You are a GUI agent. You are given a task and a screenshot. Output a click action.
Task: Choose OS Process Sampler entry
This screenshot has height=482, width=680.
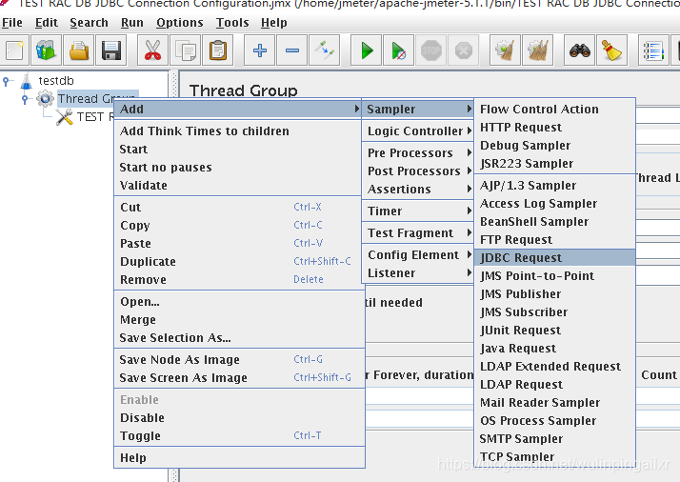point(555,421)
